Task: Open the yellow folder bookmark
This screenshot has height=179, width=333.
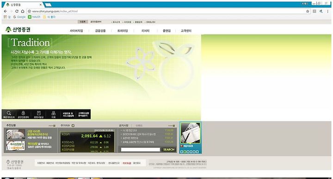Action: click(x=49, y=17)
